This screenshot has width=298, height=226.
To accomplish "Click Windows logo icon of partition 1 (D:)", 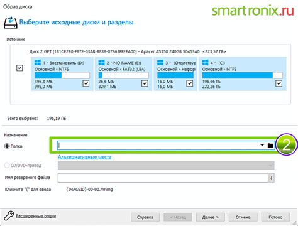I will (x=38, y=63).
